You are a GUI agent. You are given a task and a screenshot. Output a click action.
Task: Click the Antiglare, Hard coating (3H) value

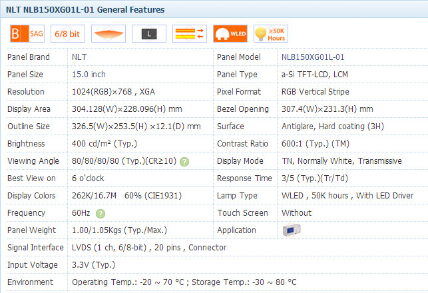point(333,127)
